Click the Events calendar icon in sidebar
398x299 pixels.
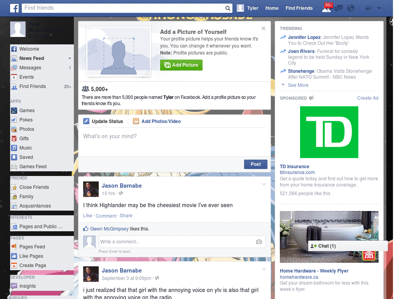(14, 77)
